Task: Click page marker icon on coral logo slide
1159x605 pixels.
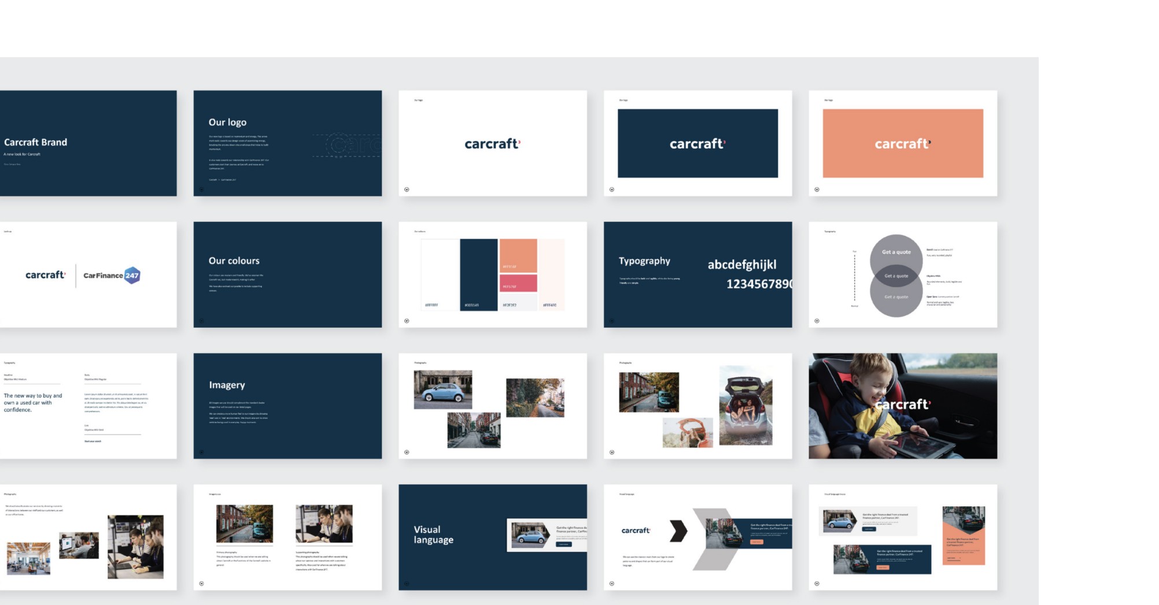Action: (x=817, y=190)
